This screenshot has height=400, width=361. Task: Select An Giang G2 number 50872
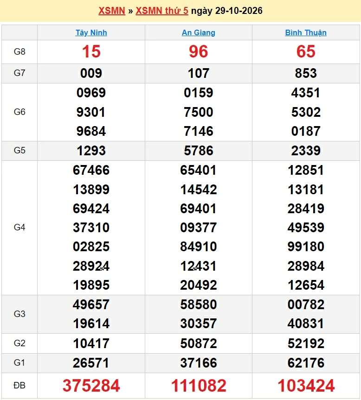pos(199,343)
